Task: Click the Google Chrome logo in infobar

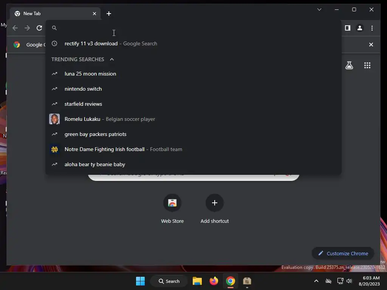Action: 17,45
